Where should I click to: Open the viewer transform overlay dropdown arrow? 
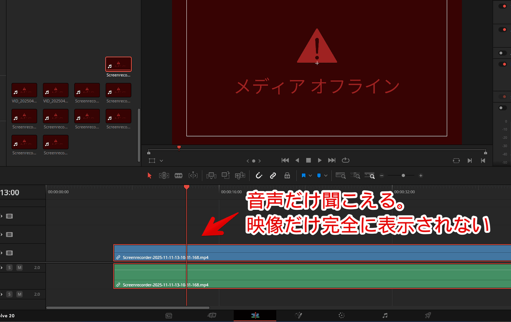[161, 161]
